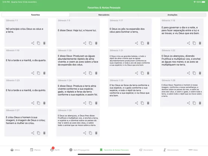Copy the Gênesis 1:21 verse
Viewport: 208px width, 156px height.
142,73
